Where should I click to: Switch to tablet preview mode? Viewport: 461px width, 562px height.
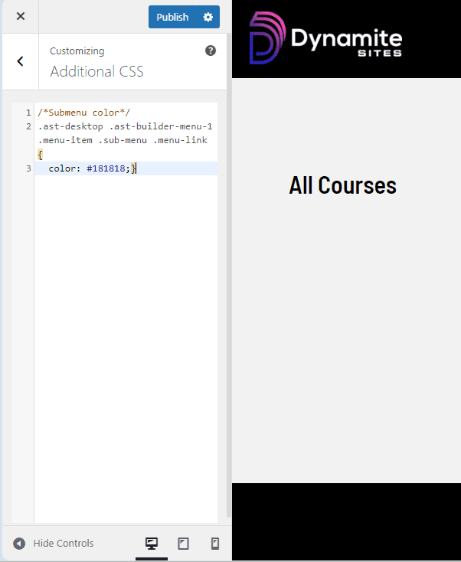[183, 544]
